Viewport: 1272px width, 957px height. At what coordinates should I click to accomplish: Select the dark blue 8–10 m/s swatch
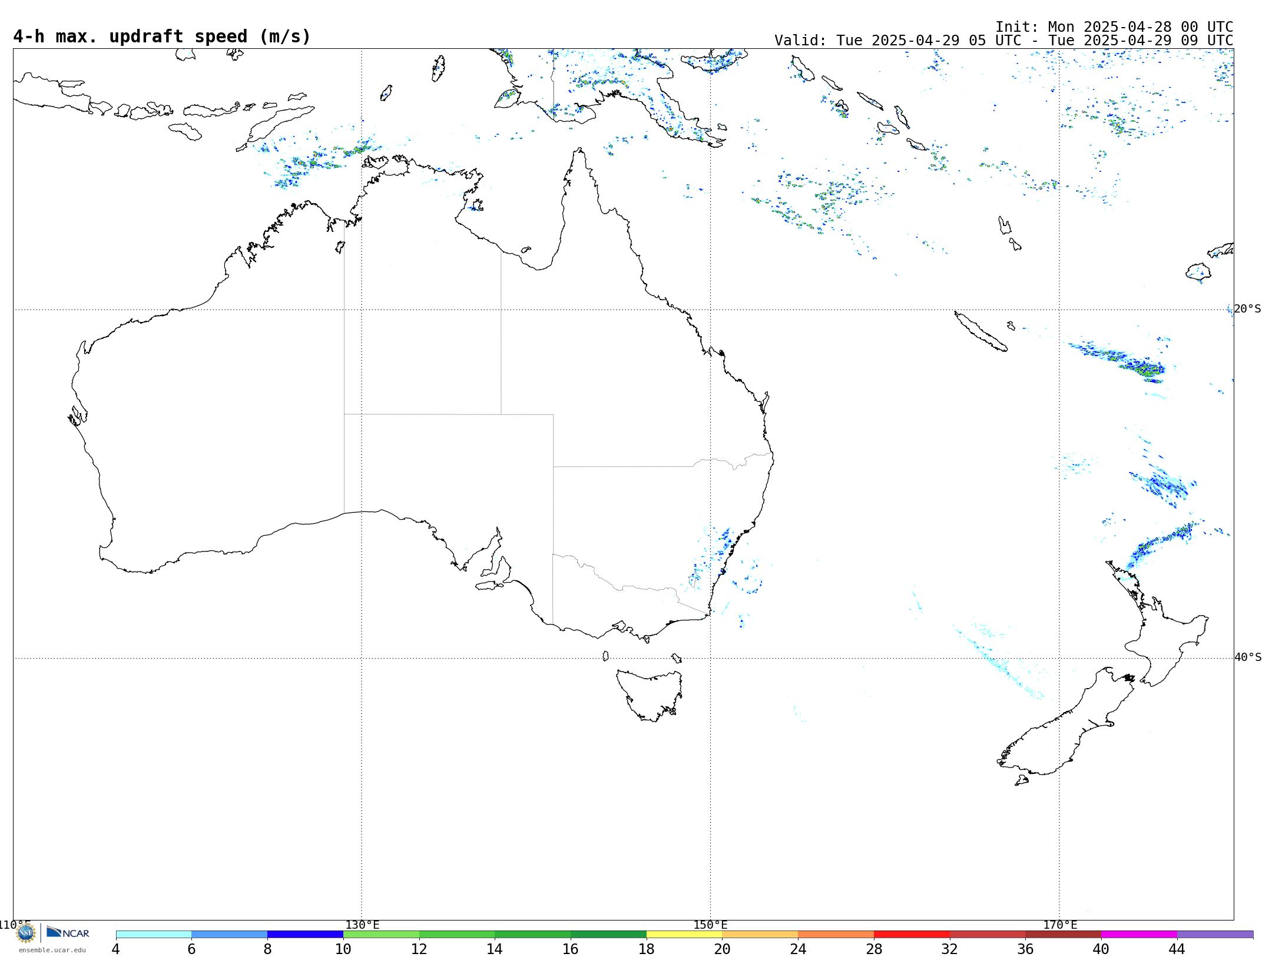[305, 935]
